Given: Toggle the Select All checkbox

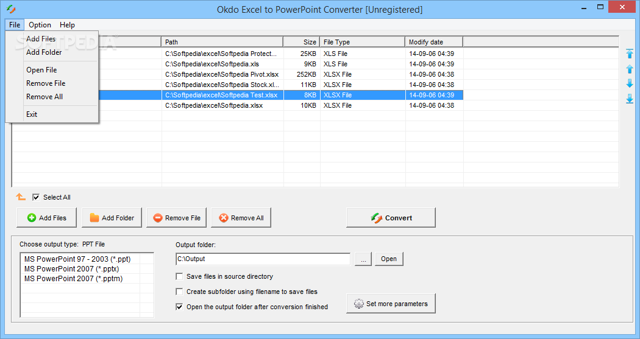Looking at the screenshot, I should 36,197.
